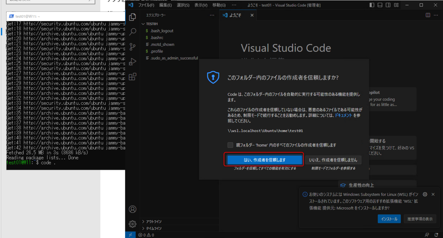This screenshot has height=238, width=443.
Task: Tick the trust parent folder 'home' checkbox
Action: click(x=230, y=145)
